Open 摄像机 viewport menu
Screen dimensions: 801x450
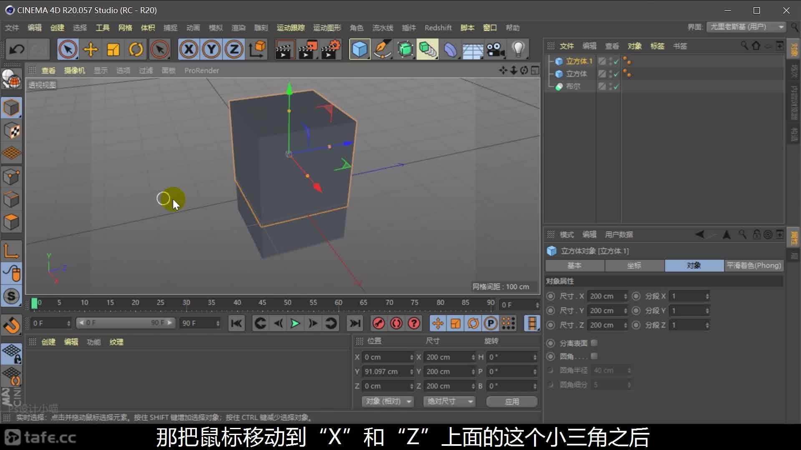75,70
